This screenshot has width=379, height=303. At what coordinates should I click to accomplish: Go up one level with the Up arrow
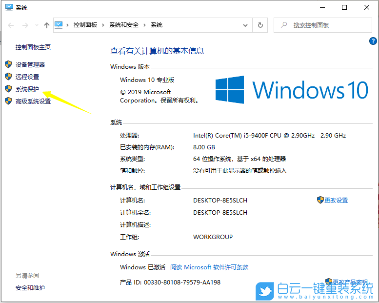[x=47, y=25]
